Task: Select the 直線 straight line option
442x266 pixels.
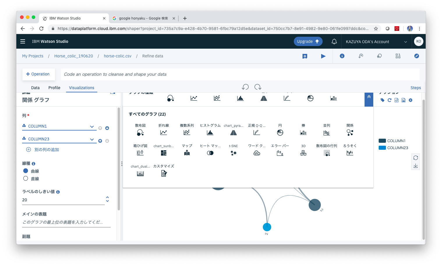Action: pyautogui.click(x=26, y=178)
